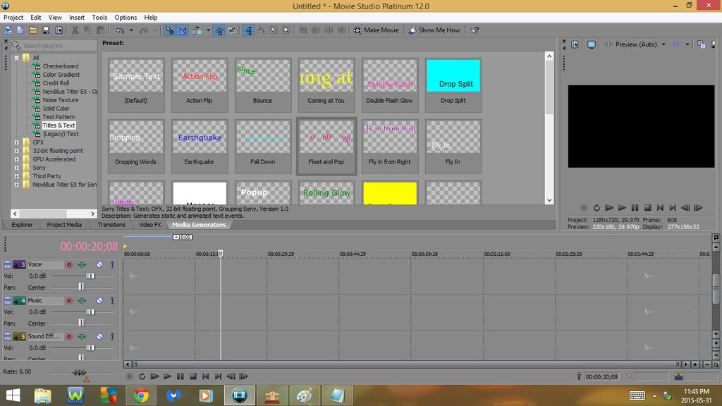
Task: Expand the OFX folder in the plug-in tree
Action: [17, 142]
